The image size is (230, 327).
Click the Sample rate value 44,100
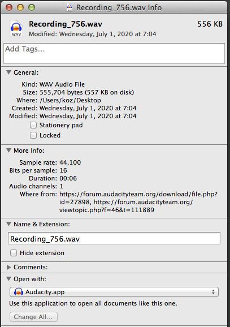(x=70, y=162)
